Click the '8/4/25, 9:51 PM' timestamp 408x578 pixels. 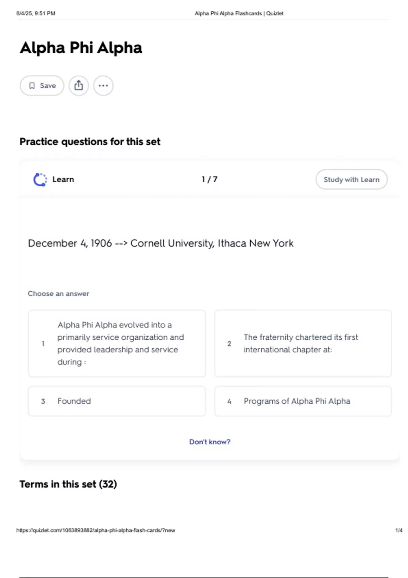tap(36, 14)
